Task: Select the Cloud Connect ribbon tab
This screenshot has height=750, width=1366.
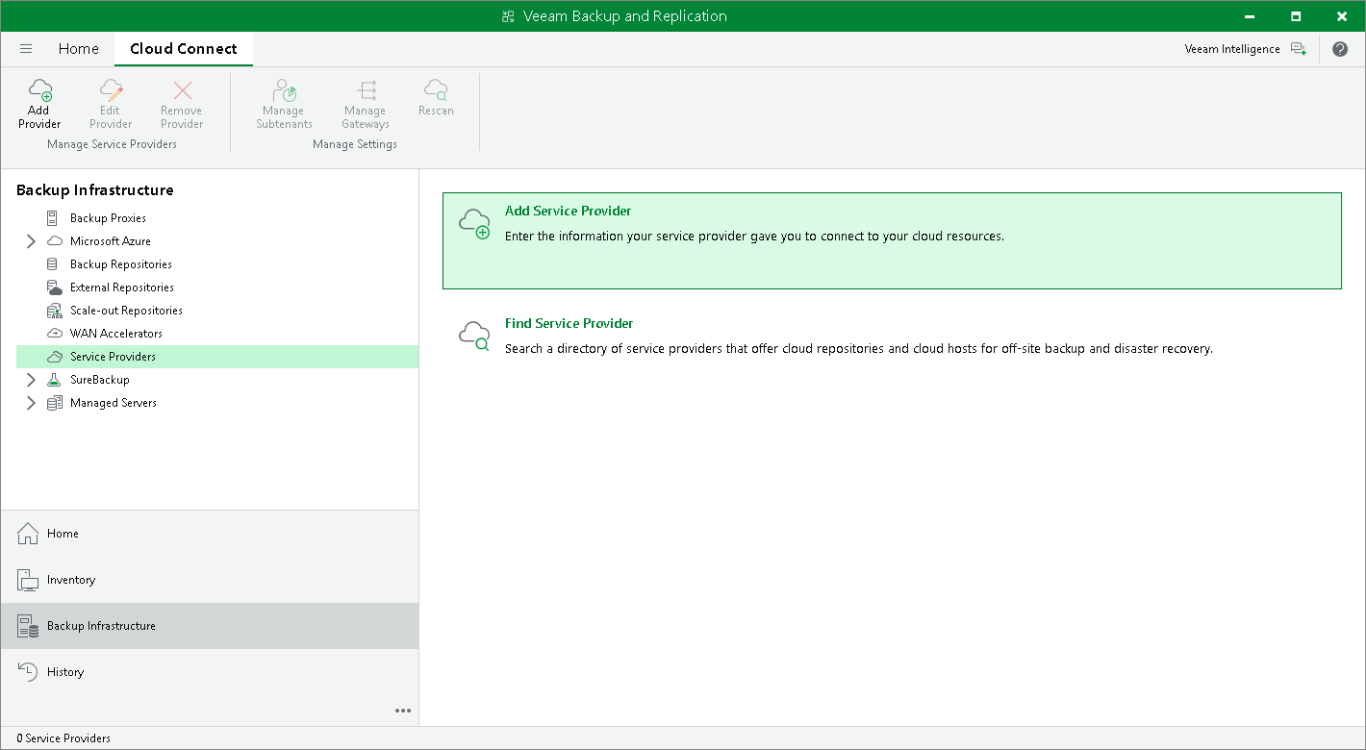Action: click(184, 49)
